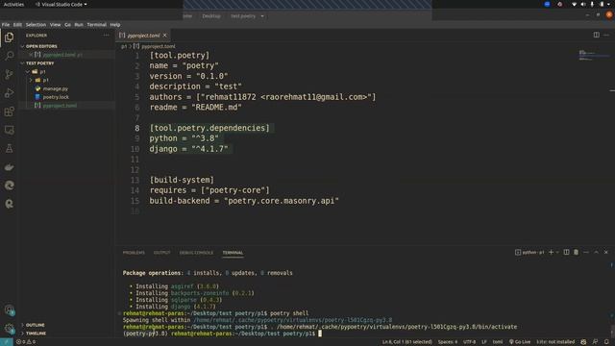Open the Source Control view
The width and height of the screenshot is (615, 346).
(9, 74)
